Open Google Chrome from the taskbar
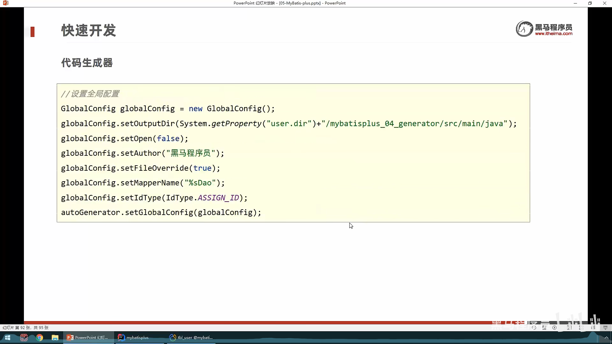 [x=40, y=338]
